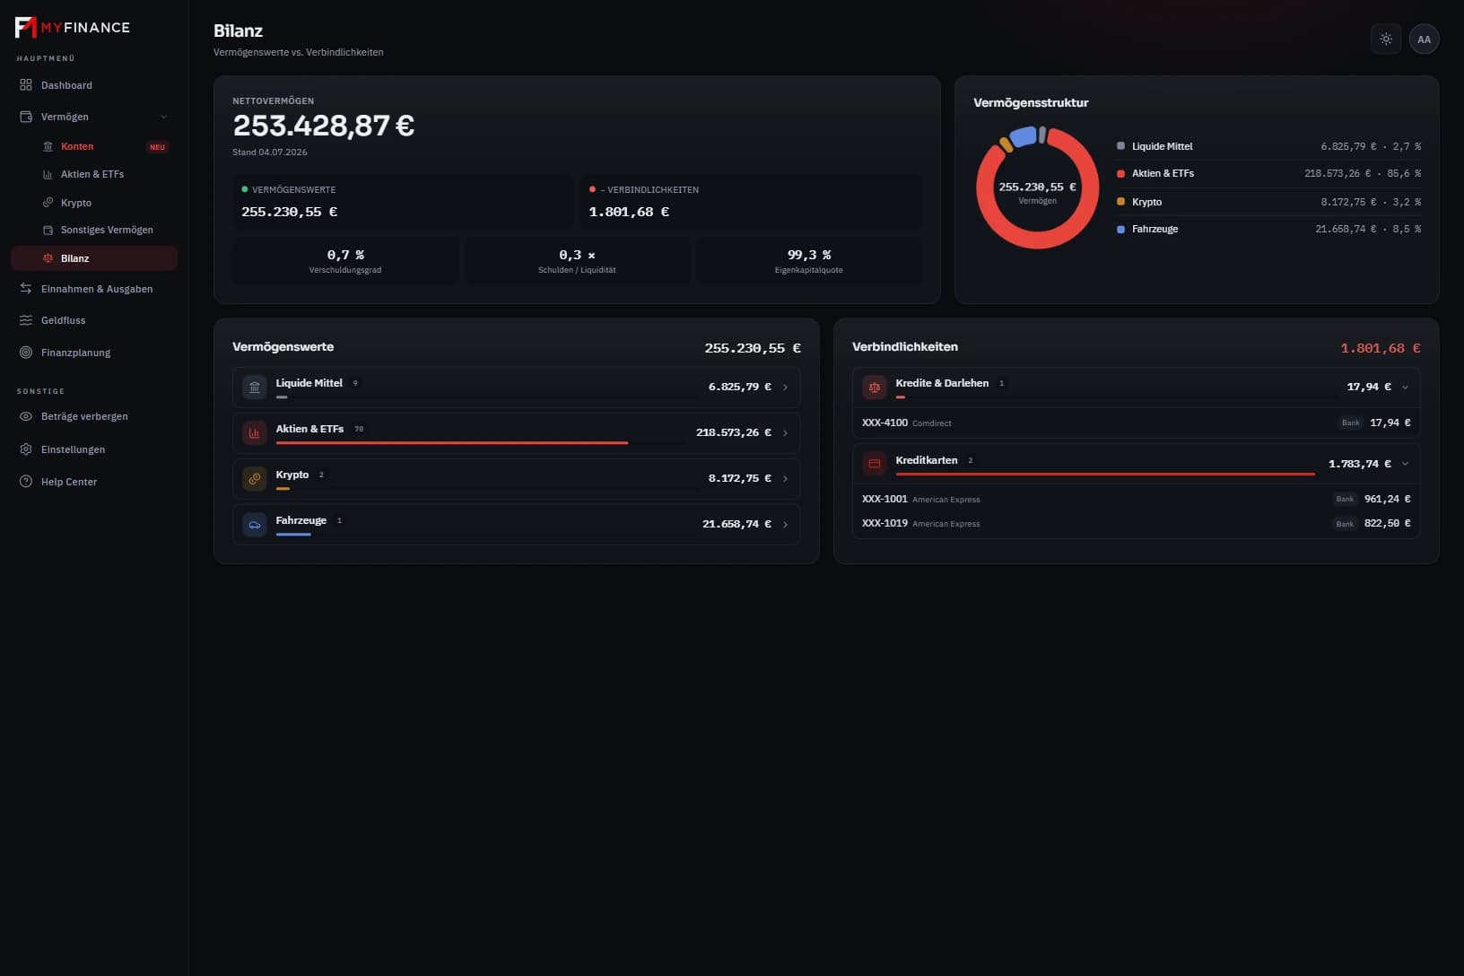
Task: Click the MyFinance logo
Action: pos(73,27)
